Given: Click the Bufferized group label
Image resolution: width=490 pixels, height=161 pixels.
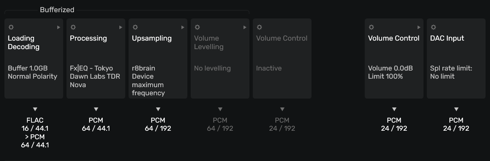Looking at the screenshot, I should pyautogui.click(x=57, y=10).
